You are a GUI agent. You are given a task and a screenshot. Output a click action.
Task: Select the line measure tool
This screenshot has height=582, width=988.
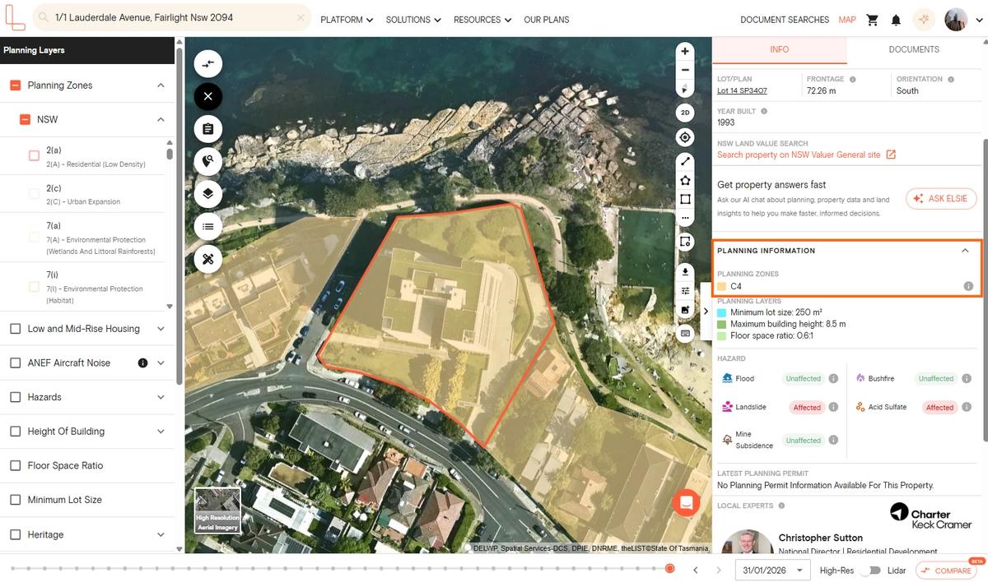tap(684, 161)
